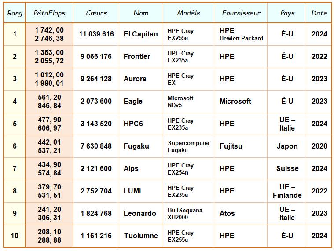
Task: Select the Frontier supercomputer name
Action: pyautogui.click(x=137, y=56)
